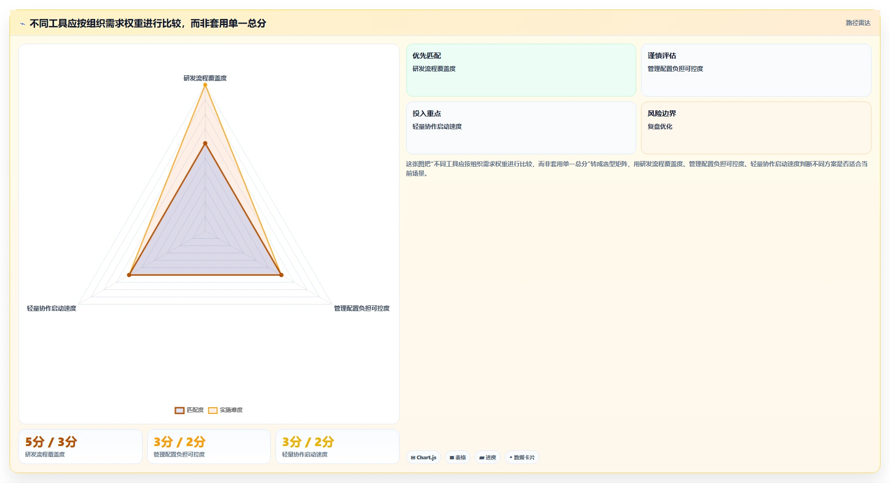Click the 3分 / 2分 card for 管理配置负担可控度

[209, 447]
